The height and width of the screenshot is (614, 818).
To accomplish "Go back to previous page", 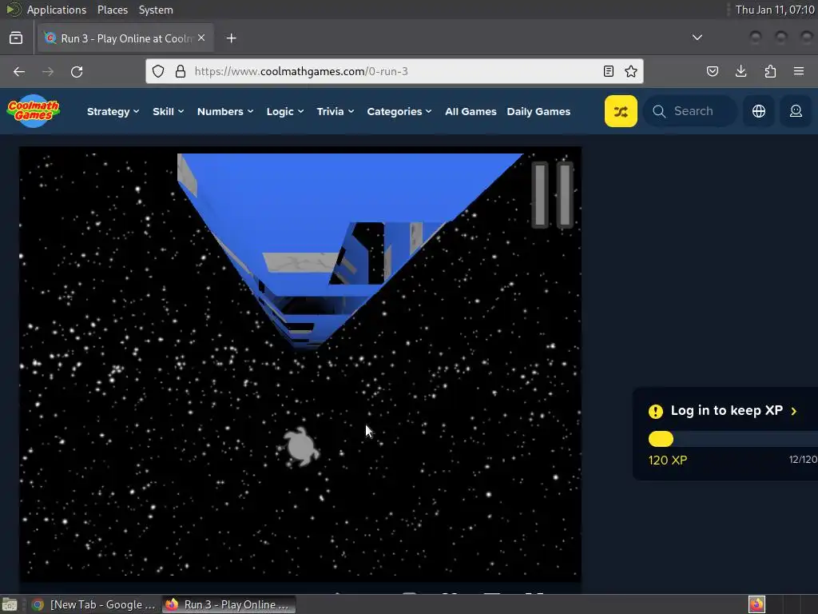I will 19,71.
